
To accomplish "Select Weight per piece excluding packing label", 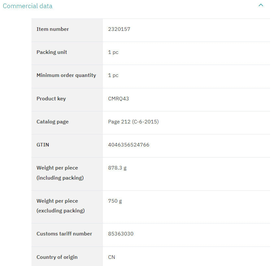I will [x=60, y=206].
